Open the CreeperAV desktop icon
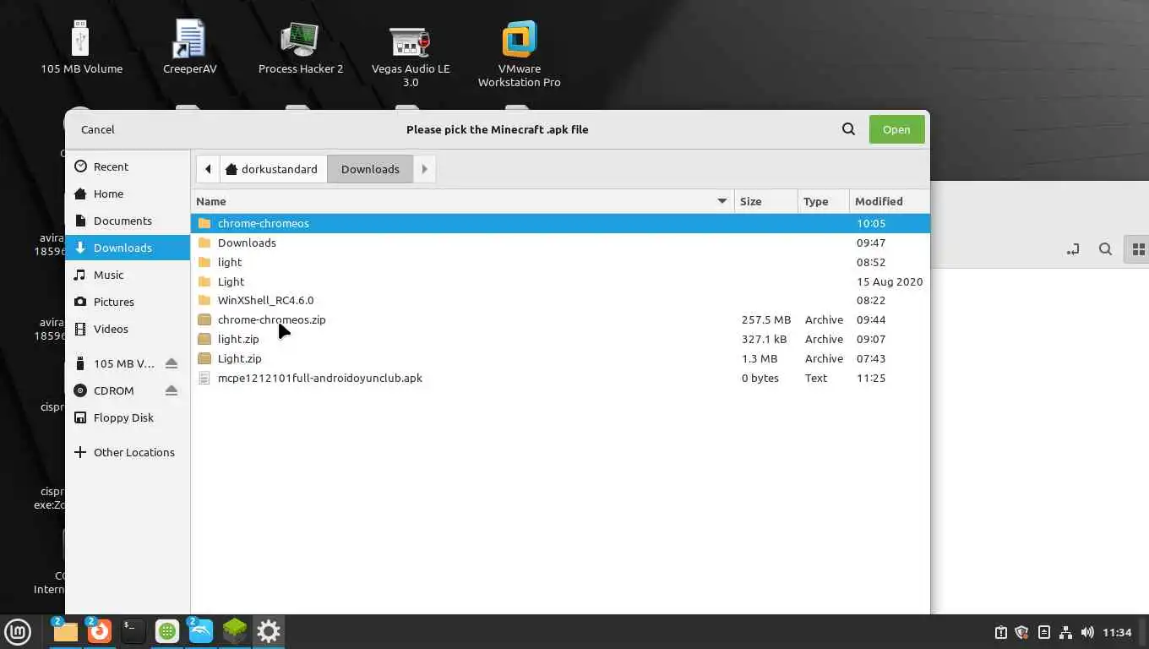1149x649 pixels. (189, 46)
